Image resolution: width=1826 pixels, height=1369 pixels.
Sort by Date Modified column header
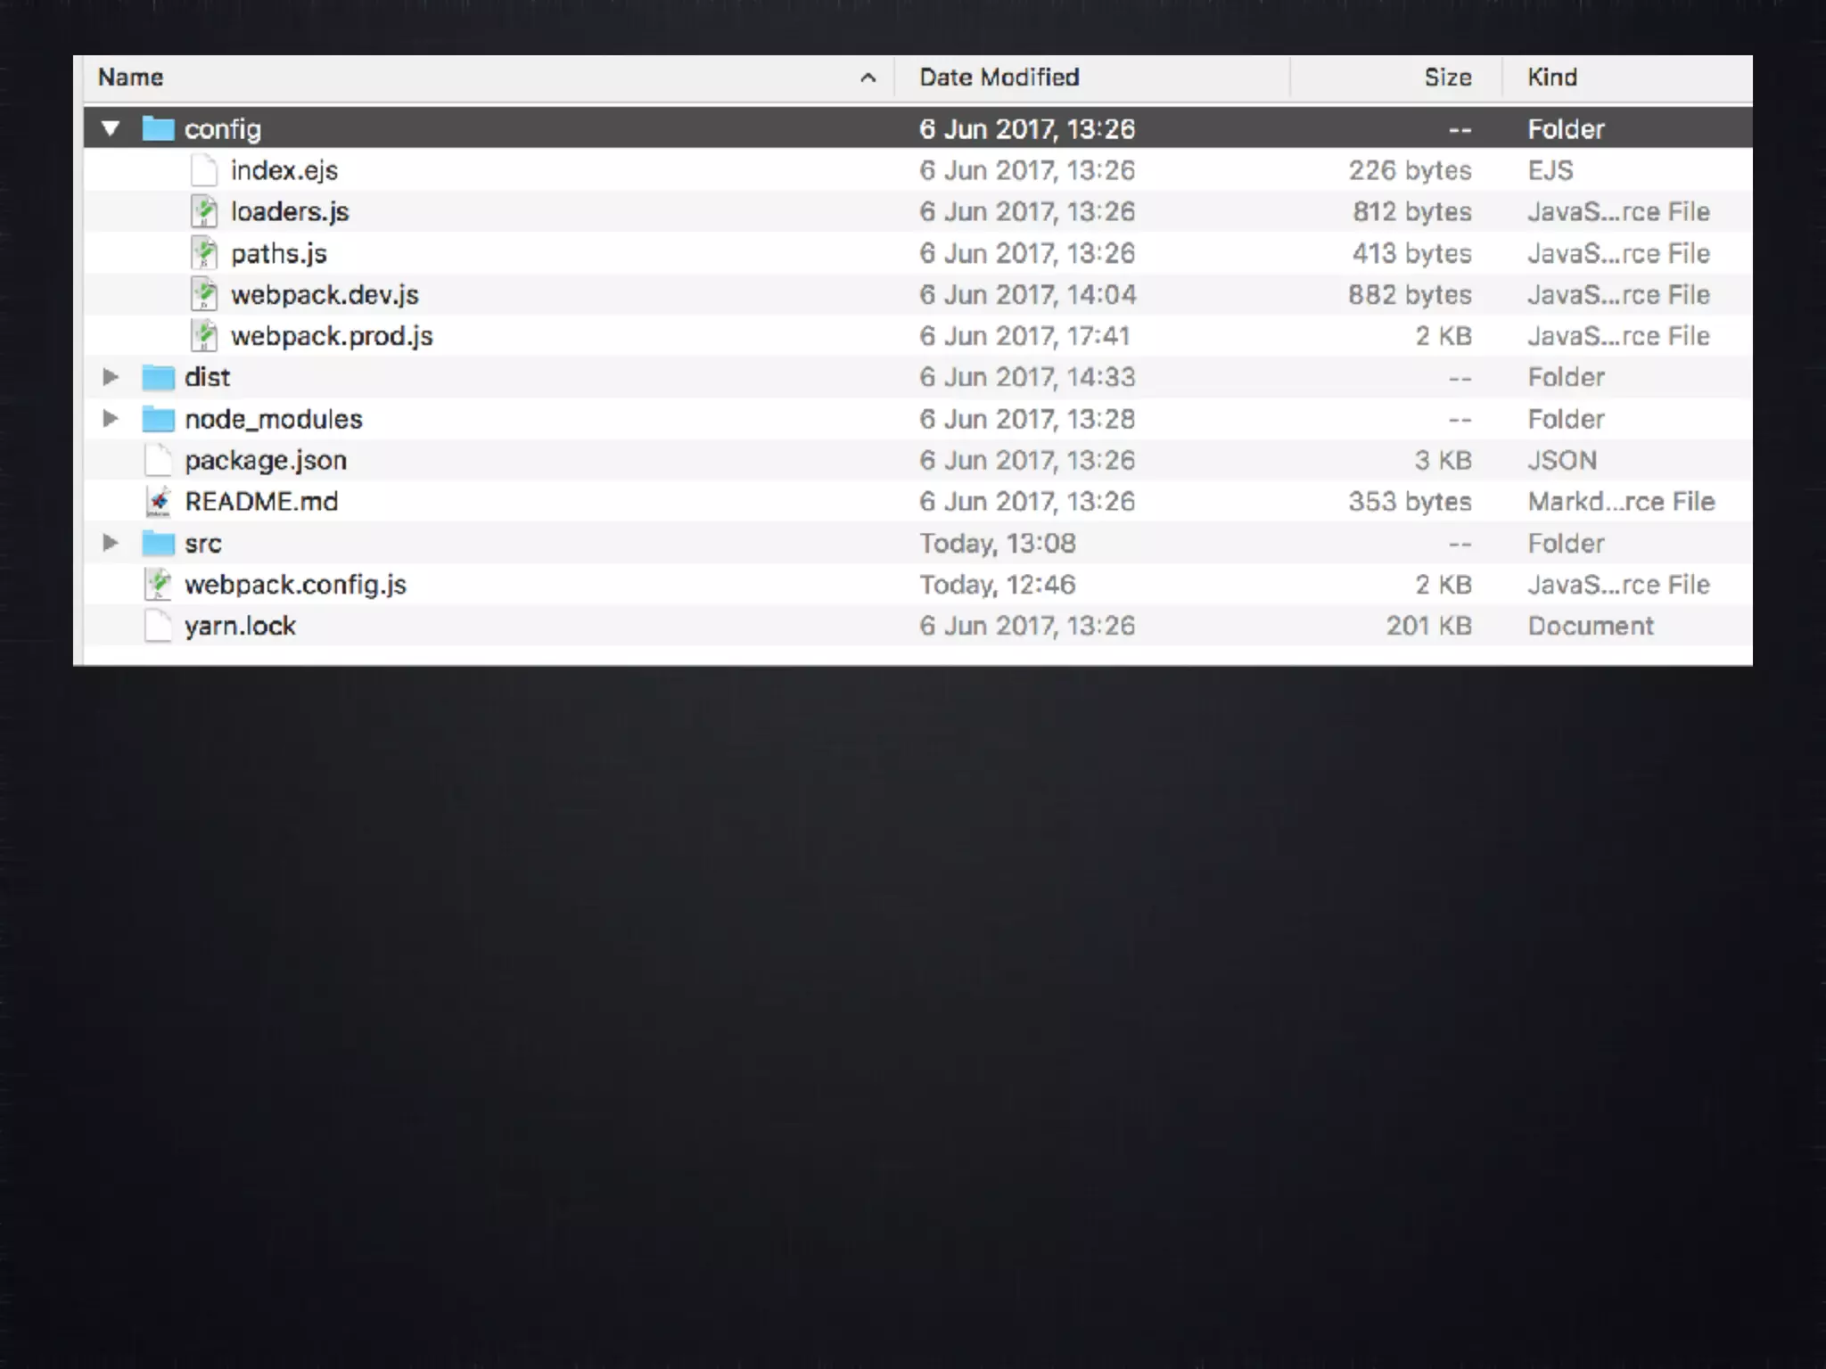click(999, 78)
